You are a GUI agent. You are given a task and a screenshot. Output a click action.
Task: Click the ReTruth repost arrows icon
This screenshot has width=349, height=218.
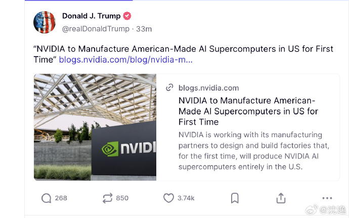pos(107,198)
